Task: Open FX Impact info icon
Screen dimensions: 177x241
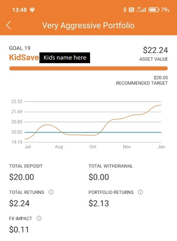Action: coord(39,218)
